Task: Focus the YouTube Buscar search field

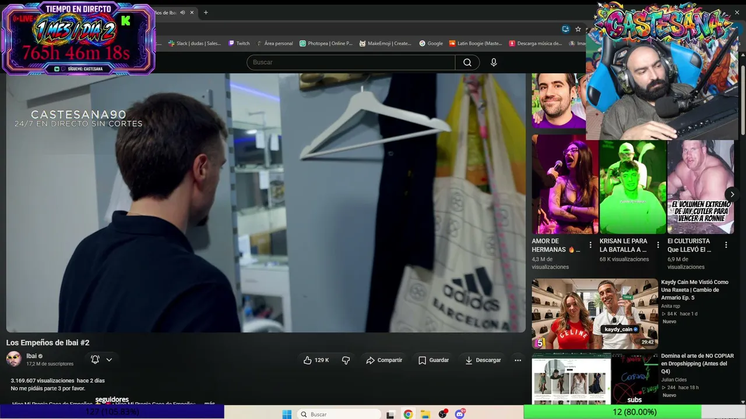Action: coord(351,62)
